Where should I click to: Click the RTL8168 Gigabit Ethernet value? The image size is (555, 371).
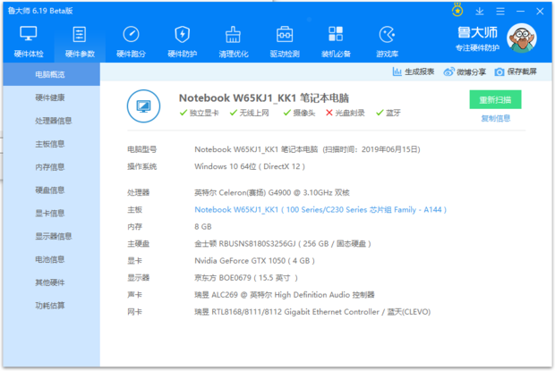[312, 312]
